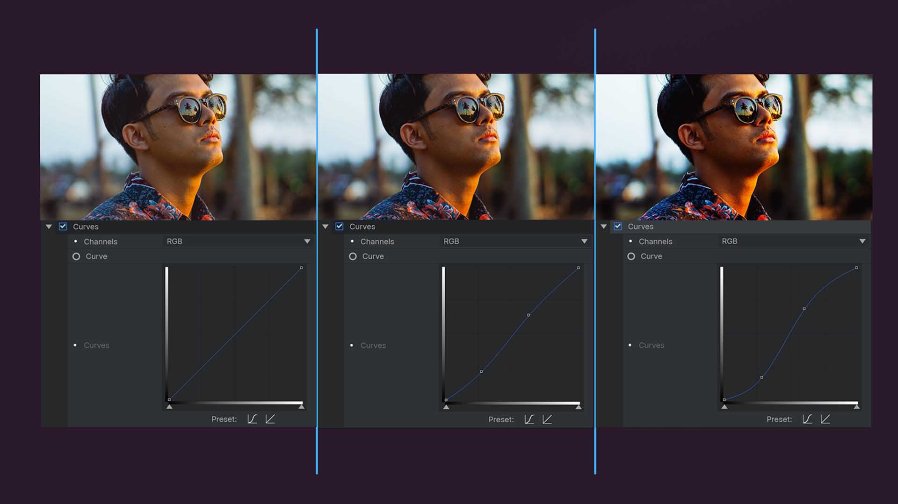Select lower midpoint on right panel curve
Screen dimensions: 898x504
point(762,377)
